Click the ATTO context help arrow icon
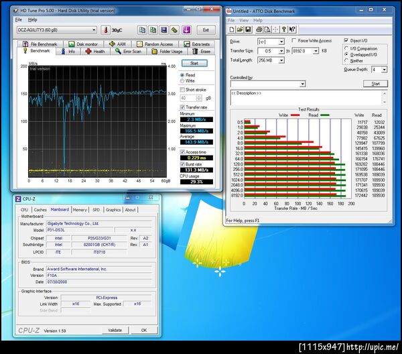Screen dimensions: 402x354 (x=292, y=29)
